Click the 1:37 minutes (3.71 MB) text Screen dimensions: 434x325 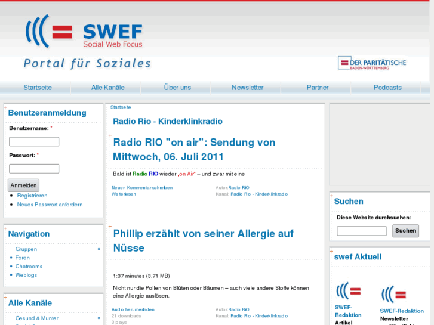tap(141, 276)
